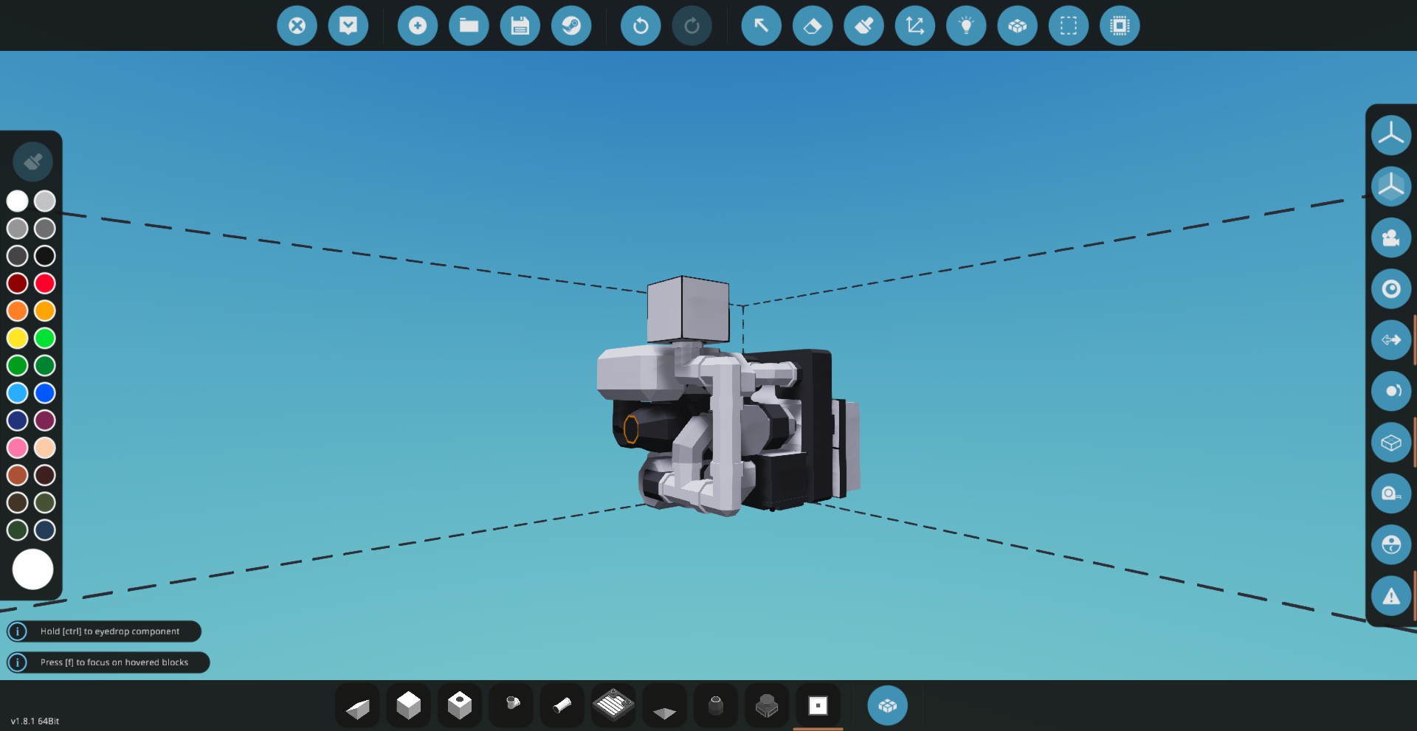This screenshot has width=1417, height=731.
Task: Click the info icon beside focus hint
Action: (x=18, y=662)
